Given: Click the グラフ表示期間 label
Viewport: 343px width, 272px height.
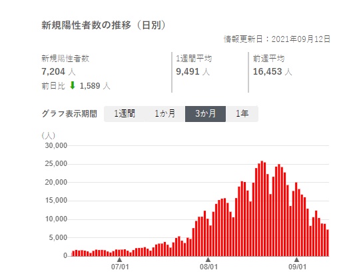Looking at the screenshot, I should [x=69, y=114].
